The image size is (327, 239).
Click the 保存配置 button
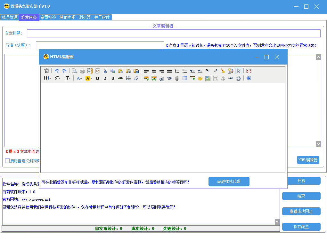301,227
